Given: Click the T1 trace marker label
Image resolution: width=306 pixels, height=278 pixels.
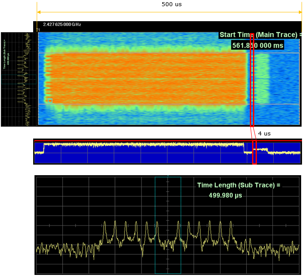Looking at the screenshot, I should click(x=38, y=30).
